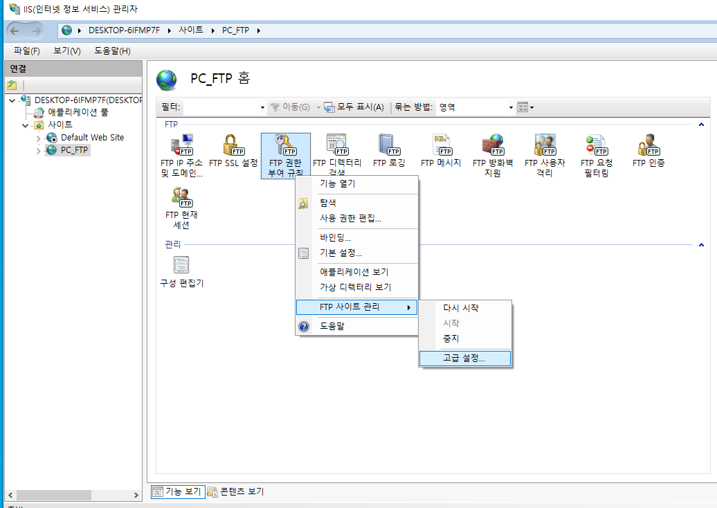This screenshot has height=508, width=717.
Task: Choose 고급 설정... in submenu
Action: pyautogui.click(x=465, y=359)
